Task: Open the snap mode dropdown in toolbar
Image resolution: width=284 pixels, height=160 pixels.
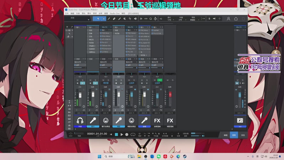Action: coord(198,20)
